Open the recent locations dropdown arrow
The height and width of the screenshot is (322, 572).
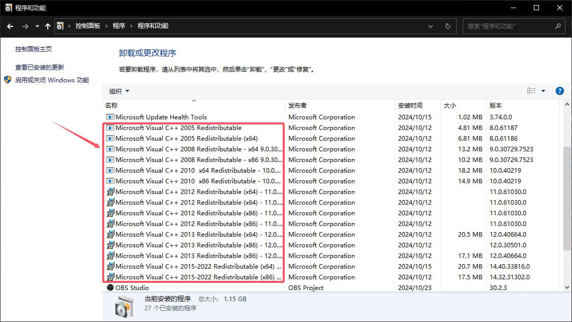37,26
